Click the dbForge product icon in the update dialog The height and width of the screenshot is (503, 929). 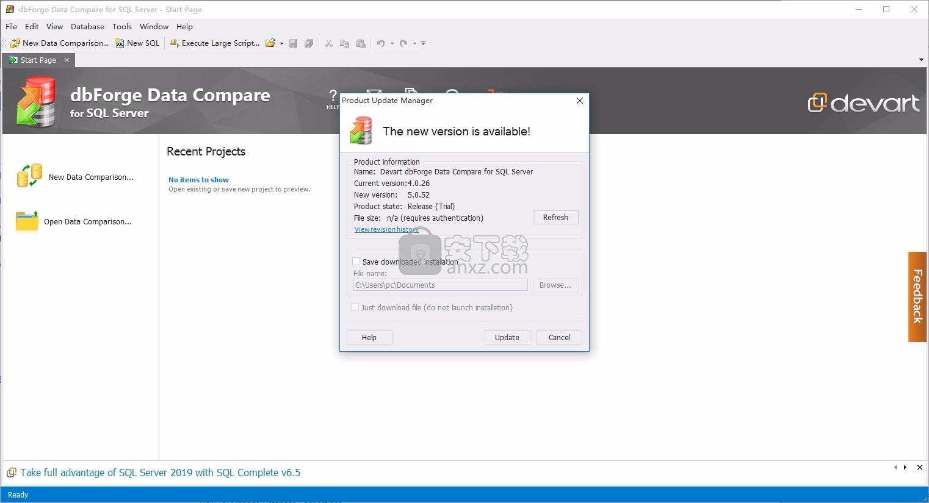tap(361, 130)
